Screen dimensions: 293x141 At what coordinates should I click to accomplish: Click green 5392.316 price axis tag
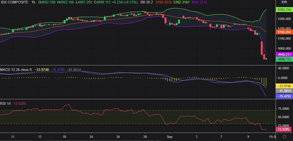tap(284, 10)
